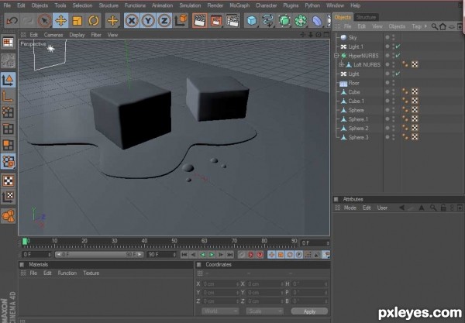Select the Sphere.2 object
465x323 pixels.
(358, 129)
